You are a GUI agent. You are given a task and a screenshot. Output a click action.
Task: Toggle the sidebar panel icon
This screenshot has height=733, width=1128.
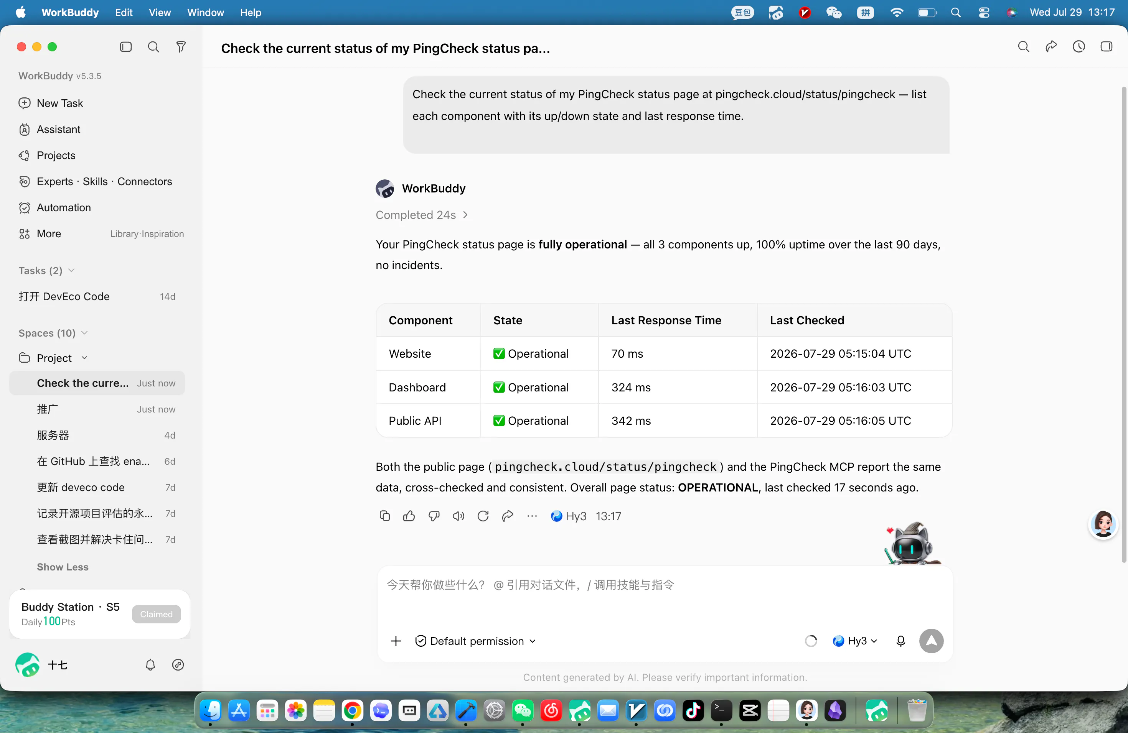(125, 47)
